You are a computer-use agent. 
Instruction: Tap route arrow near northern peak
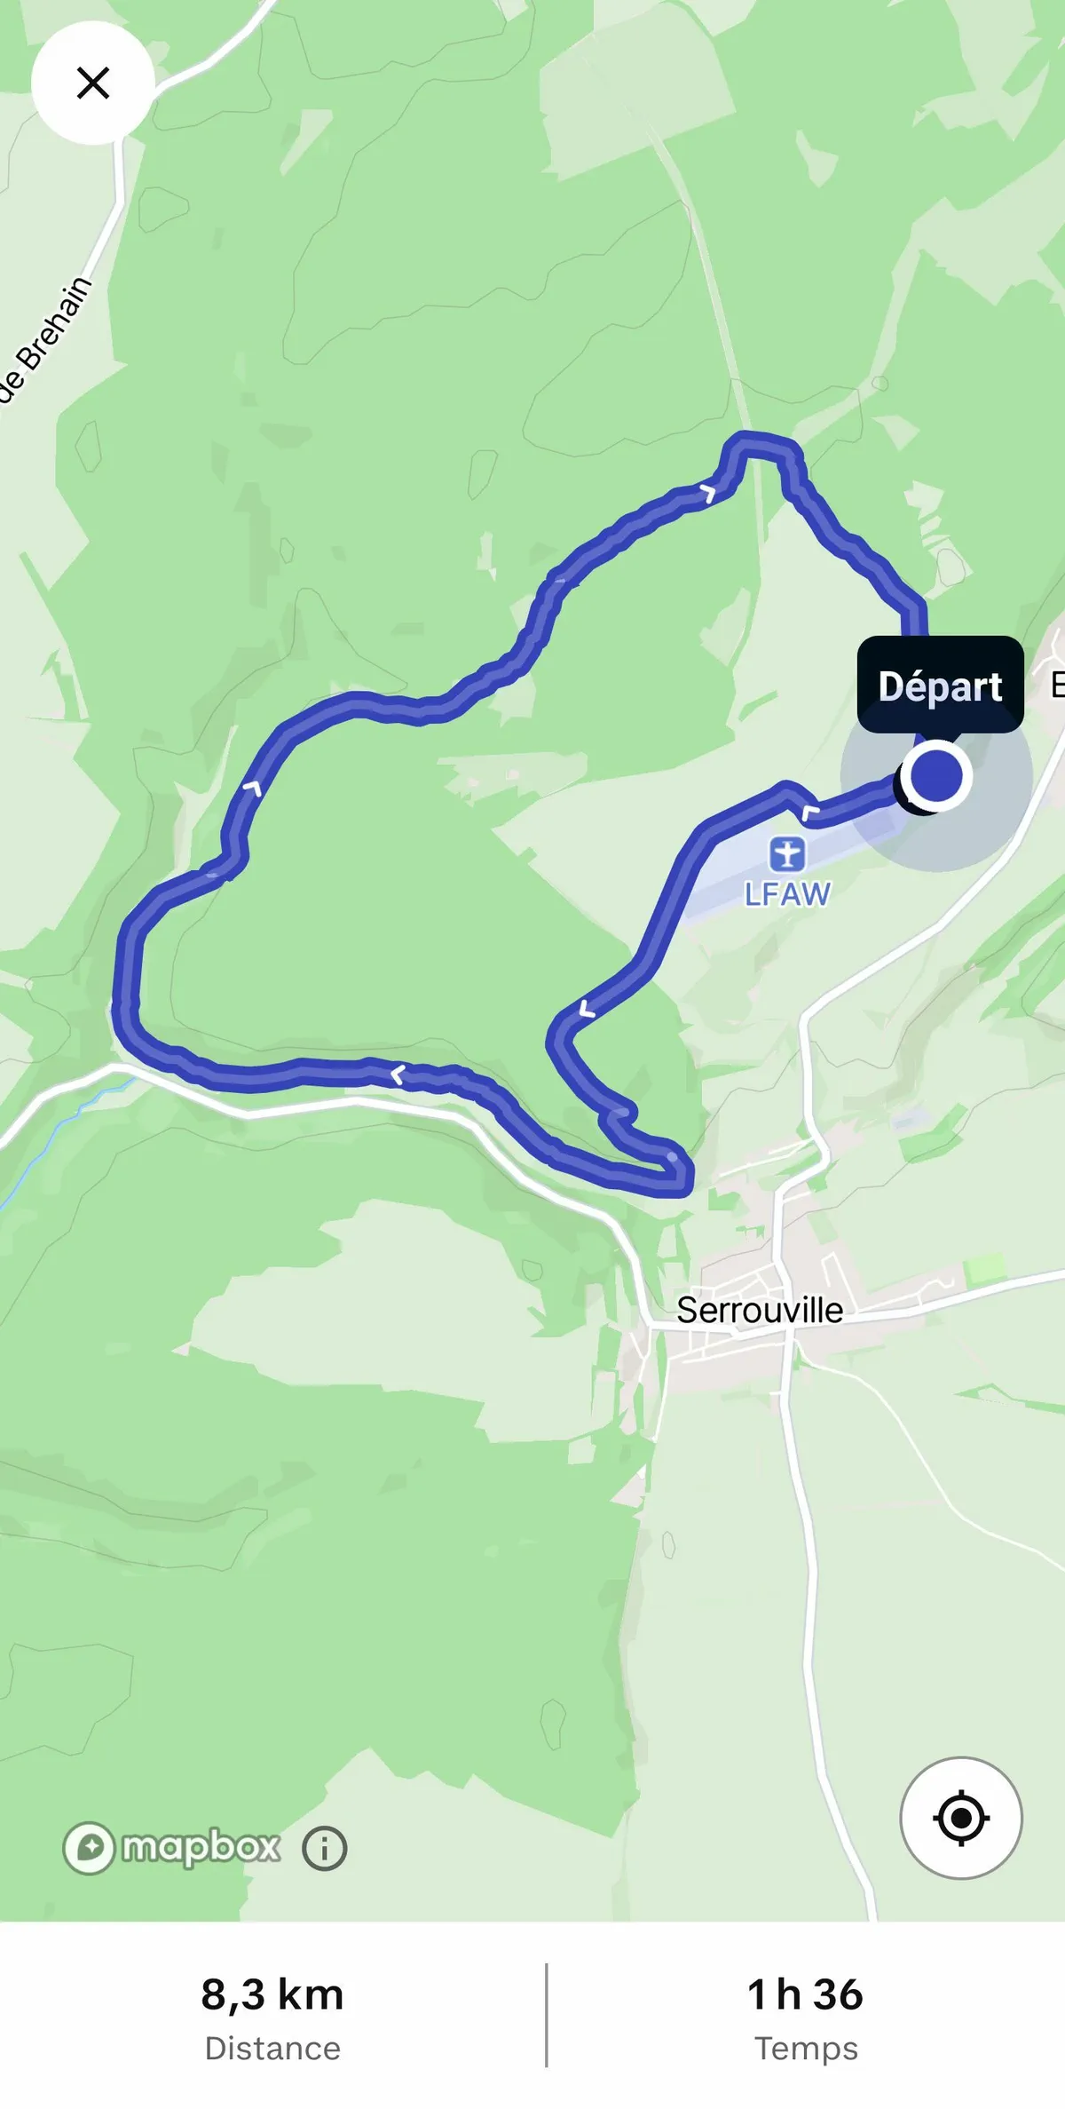[x=708, y=492]
